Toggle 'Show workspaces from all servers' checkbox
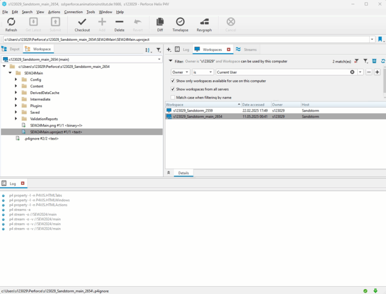Viewport: 386px width, 294px height. [173, 89]
